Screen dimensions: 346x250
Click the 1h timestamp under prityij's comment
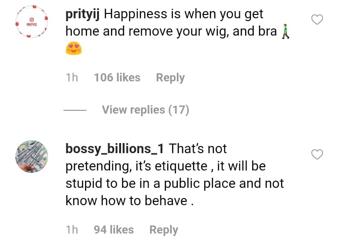pos(72,78)
